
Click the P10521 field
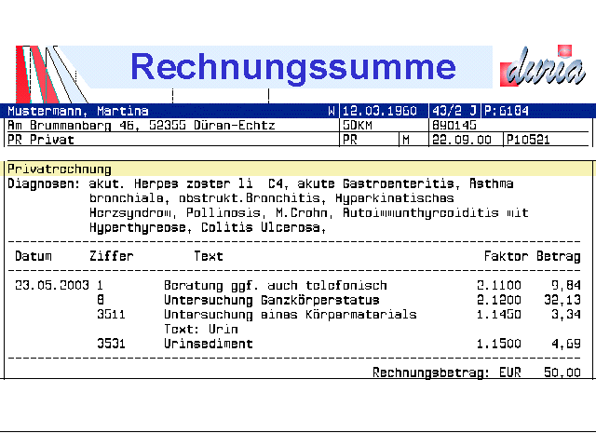point(529,140)
